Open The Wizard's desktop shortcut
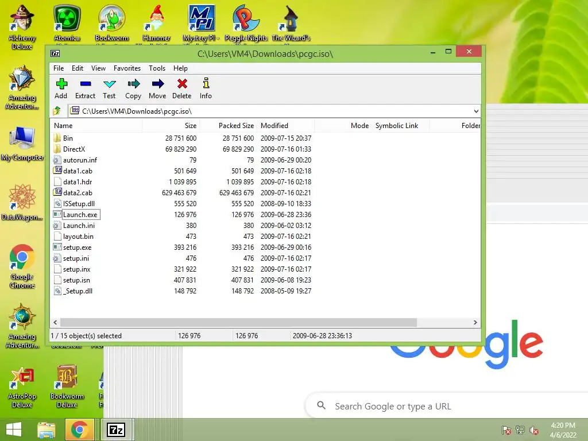The width and height of the screenshot is (588, 441). (x=291, y=23)
